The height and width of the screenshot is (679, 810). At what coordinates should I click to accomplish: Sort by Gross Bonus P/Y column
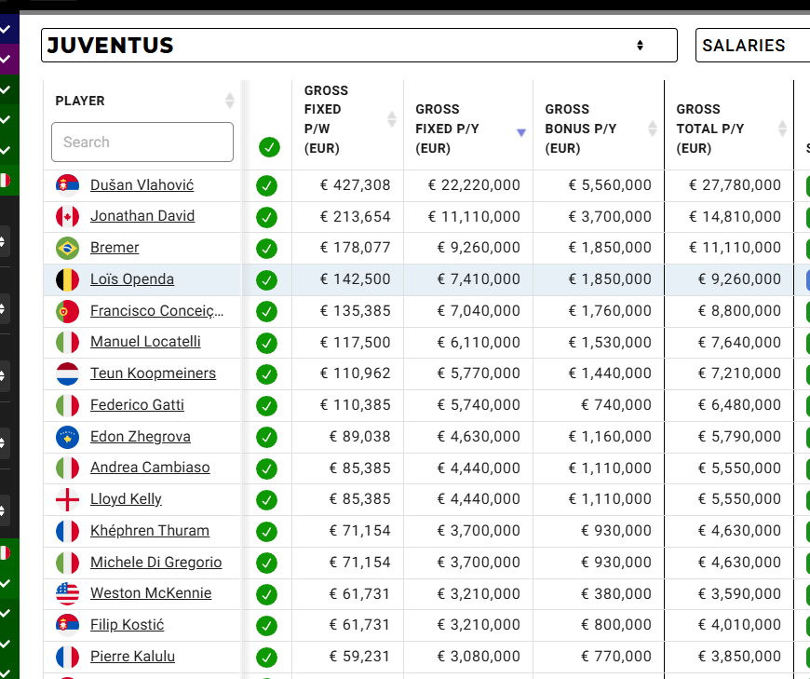[x=653, y=129]
